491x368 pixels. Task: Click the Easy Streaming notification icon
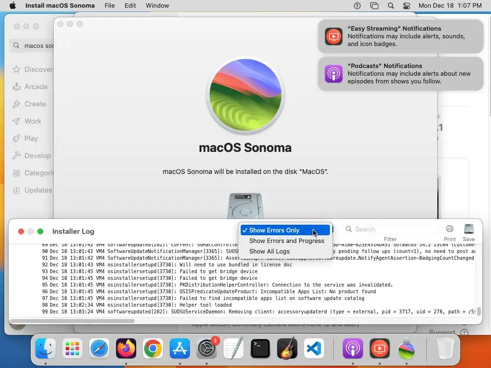tap(334, 36)
